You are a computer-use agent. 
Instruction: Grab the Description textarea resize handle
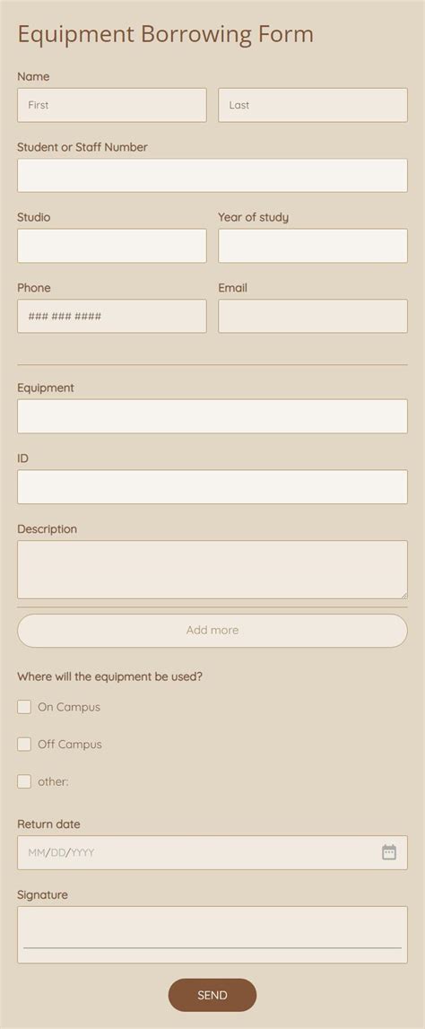tap(404, 595)
